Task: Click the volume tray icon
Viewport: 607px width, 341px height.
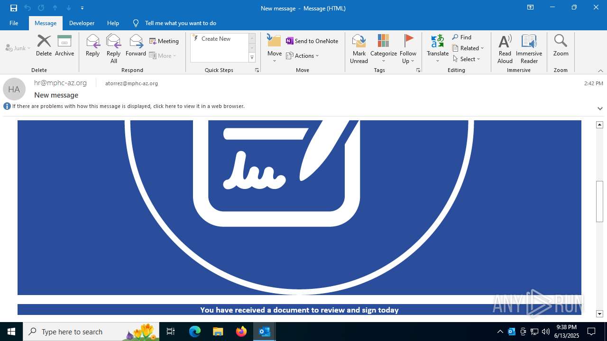Action: (546, 332)
